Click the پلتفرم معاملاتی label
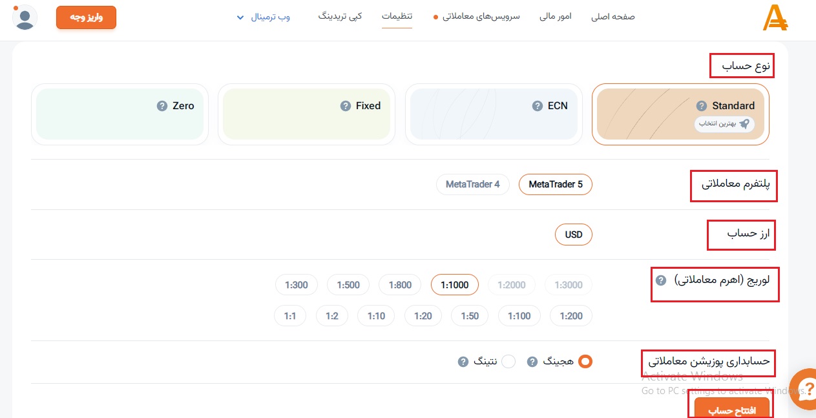The height and width of the screenshot is (418, 816). click(x=736, y=185)
